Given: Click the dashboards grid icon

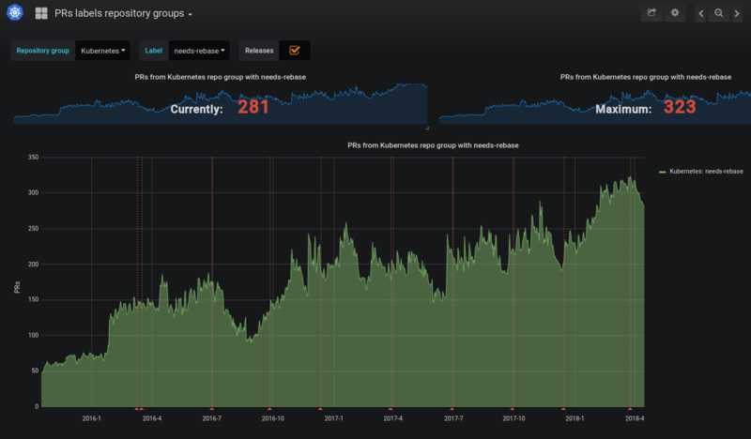Looking at the screenshot, I should click(x=41, y=13).
